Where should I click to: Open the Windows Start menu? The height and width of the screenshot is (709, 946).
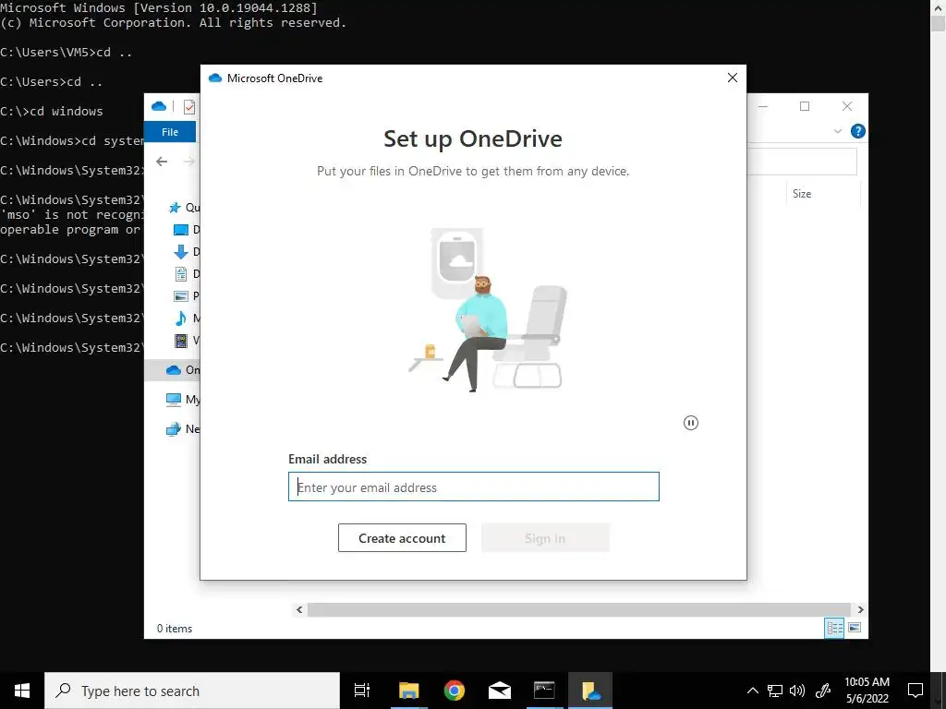pos(22,691)
